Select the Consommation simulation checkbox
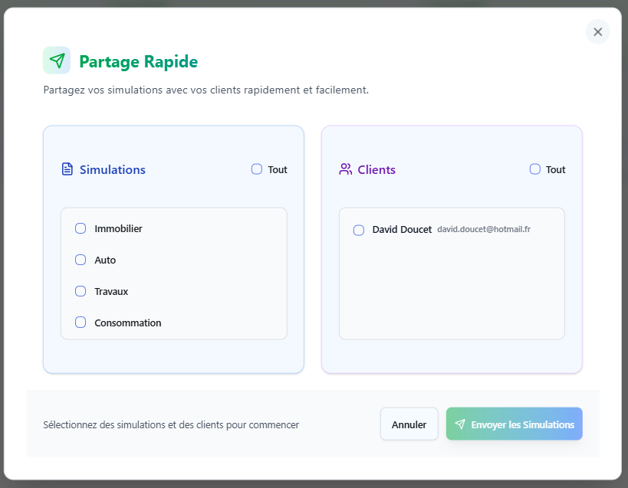The height and width of the screenshot is (488, 628). [x=81, y=323]
